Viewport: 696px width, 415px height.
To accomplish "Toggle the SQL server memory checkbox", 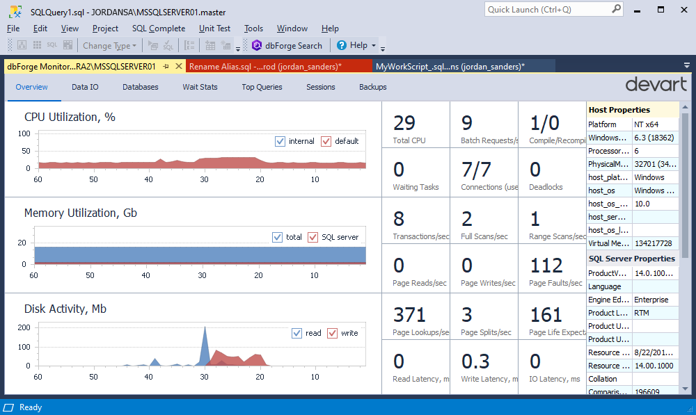I will [313, 237].
